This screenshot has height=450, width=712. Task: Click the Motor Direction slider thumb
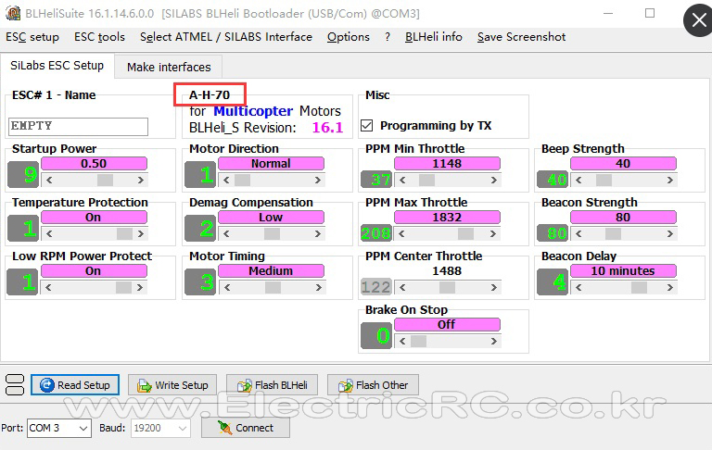point(242,180)
